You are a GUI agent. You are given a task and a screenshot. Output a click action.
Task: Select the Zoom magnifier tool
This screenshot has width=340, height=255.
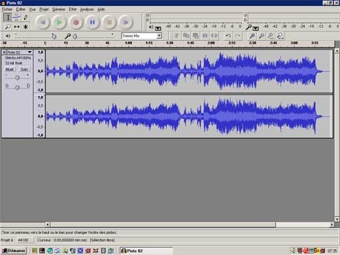pyautogui.click(x=8, y=27)
